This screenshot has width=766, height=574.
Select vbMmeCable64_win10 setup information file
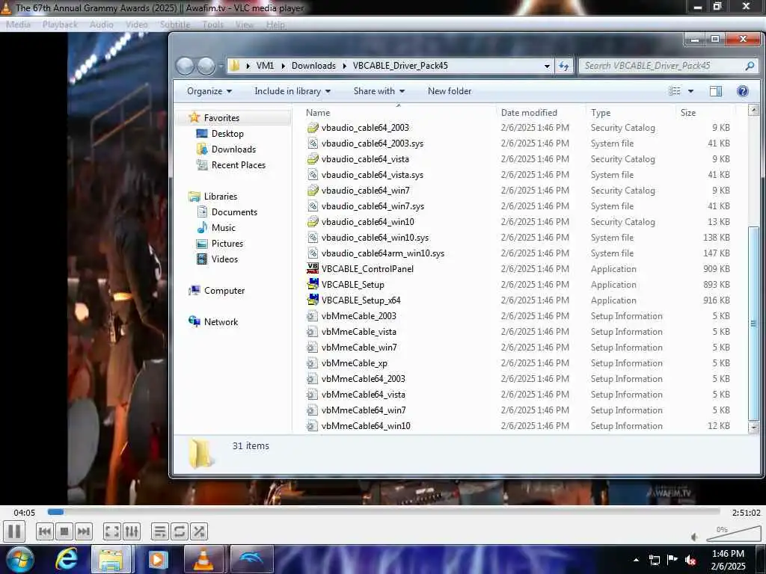click(x=365, y=425)
